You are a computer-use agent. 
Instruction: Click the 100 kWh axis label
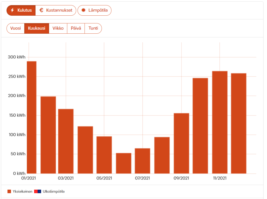point(17,135)
